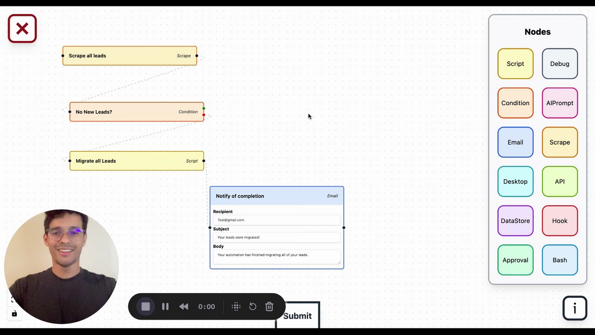
Task: Submit the workflow
Action: pos(297,316)
